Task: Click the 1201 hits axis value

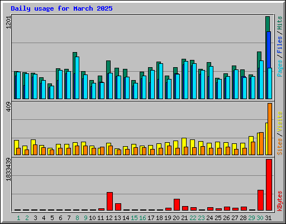Action: coord(8,22)
